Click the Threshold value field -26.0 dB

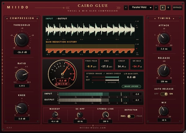coord(22,52)
